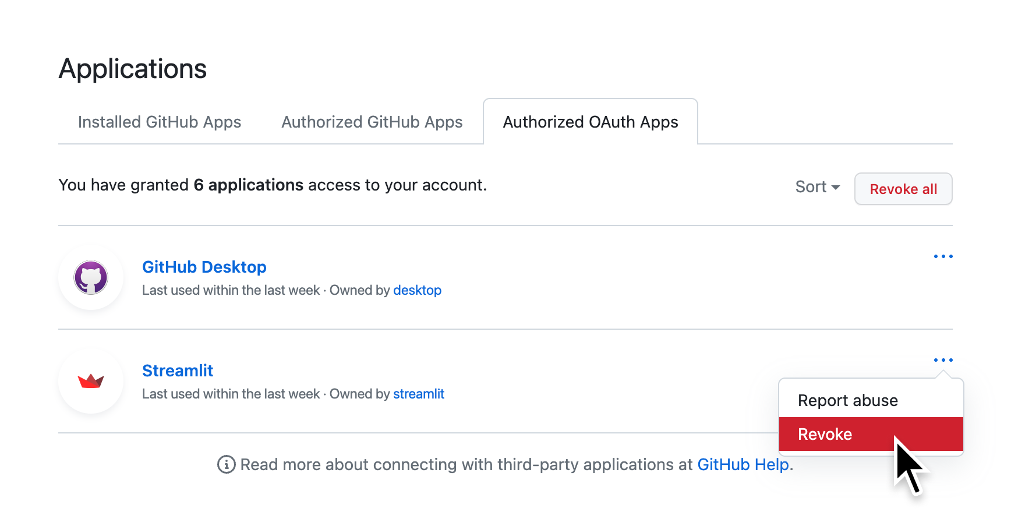Click the three-dot menu above the Revoke popup
This screenshot has width=1011, height=529.
point(943,359)
